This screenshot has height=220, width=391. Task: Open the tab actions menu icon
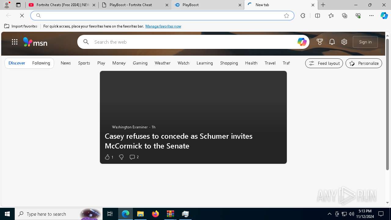18,5
